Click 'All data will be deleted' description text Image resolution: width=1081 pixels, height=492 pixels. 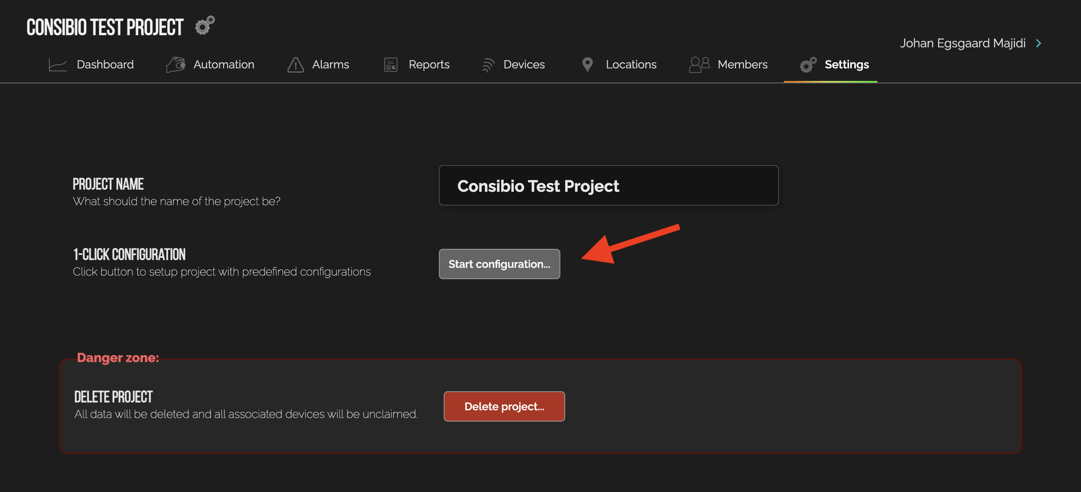point(246,414)
